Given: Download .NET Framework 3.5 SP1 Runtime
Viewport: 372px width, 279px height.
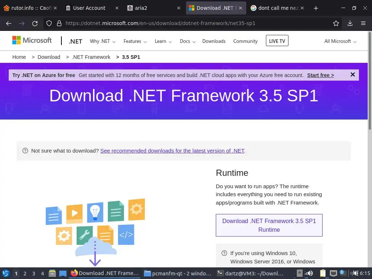Looking at the screenshot, I should (x=269, y=225).
